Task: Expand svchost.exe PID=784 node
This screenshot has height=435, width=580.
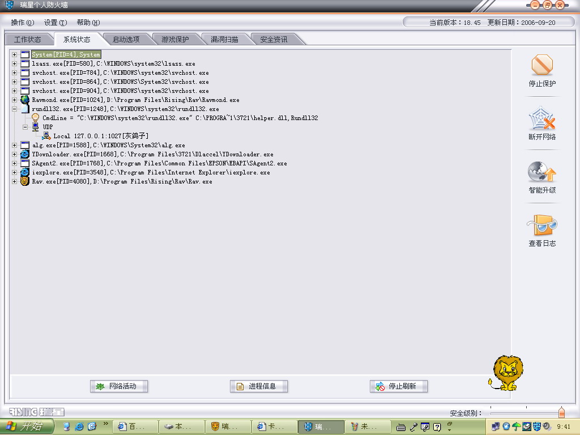Action: click(14, 72)
